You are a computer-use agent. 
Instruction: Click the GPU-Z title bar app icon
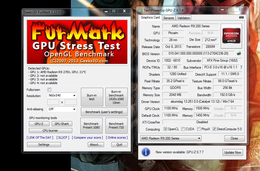coord(141,10)
